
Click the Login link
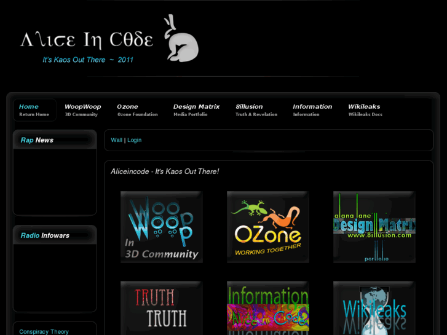pos(134,140)
